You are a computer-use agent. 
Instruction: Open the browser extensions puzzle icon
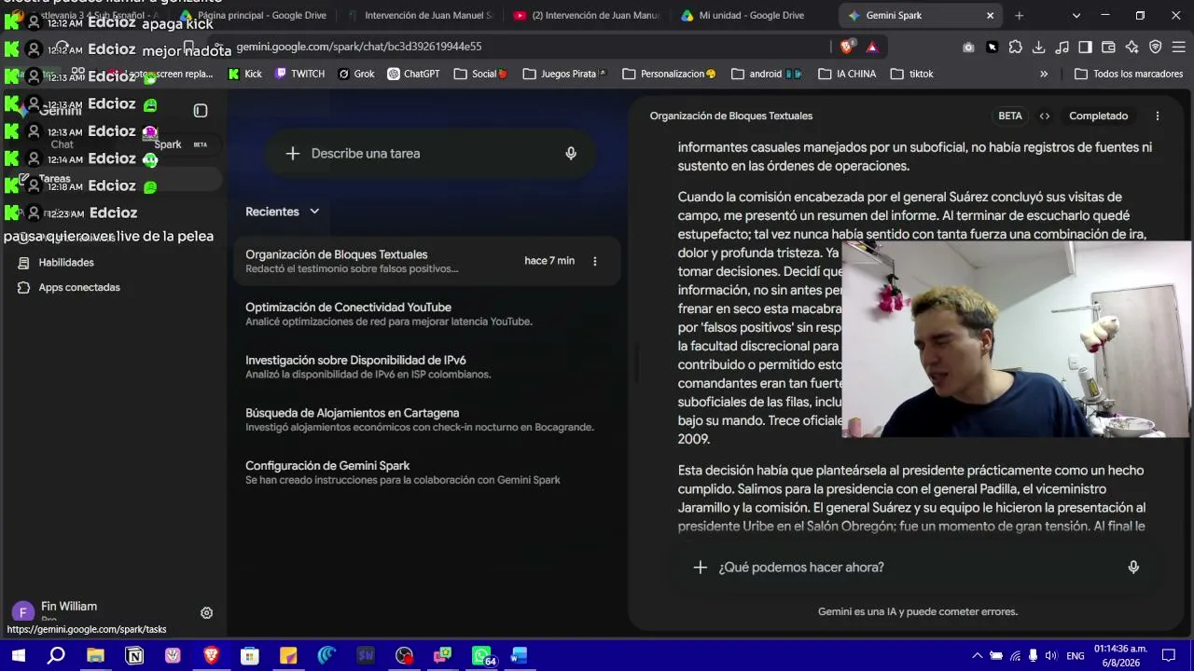tap(1015, 47)
